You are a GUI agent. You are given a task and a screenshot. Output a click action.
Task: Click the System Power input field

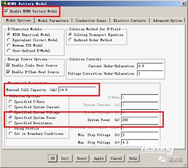tap(140, 120)
